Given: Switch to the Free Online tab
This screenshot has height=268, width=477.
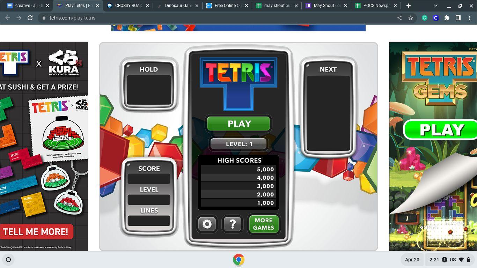Looking at the screenshot, I should [x=227, y=6].
